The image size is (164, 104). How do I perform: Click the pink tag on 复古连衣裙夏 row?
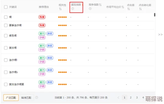(x=42, y=86)
